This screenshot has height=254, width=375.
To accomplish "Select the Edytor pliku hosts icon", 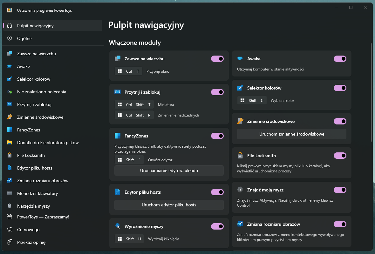I will [10, 168].
